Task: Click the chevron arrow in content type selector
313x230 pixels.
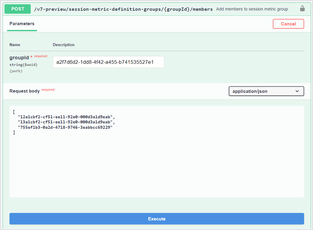Action: click(x=297, y=91)
